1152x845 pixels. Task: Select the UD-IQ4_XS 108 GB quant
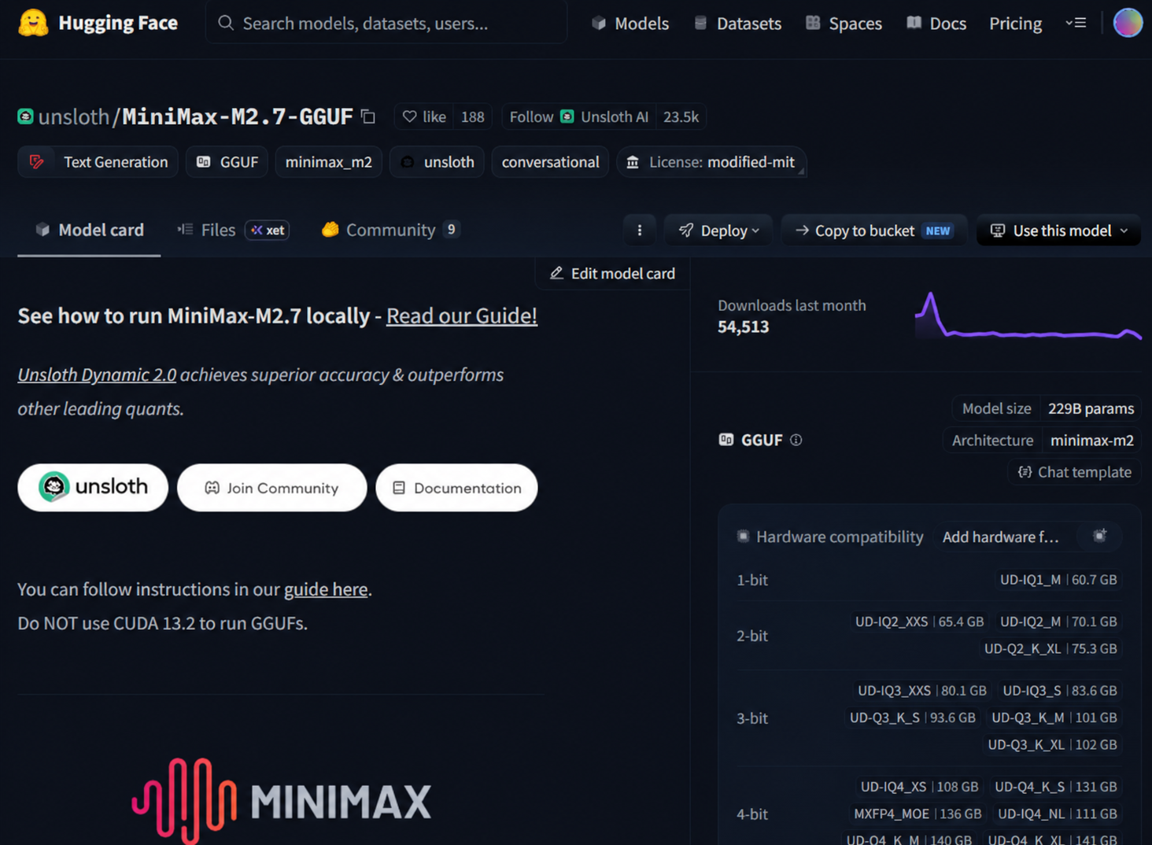click(x=919, y=787)
